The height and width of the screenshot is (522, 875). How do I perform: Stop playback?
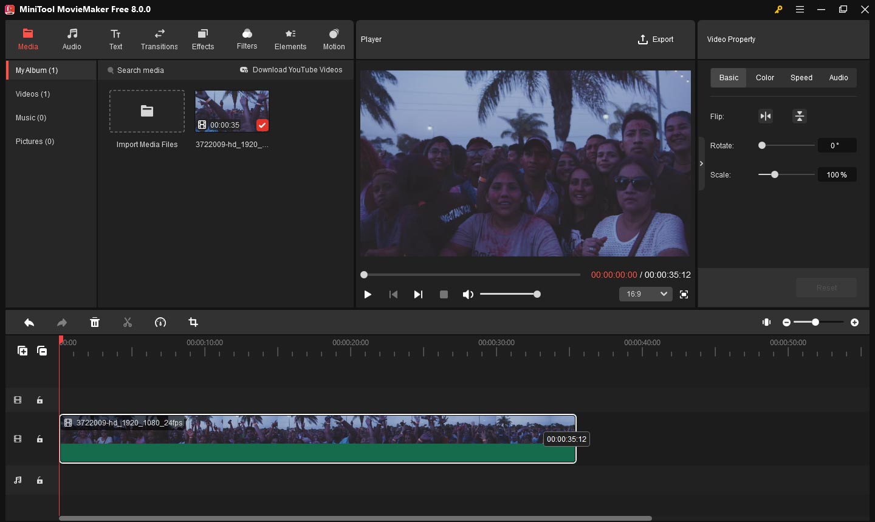[444, 294]
